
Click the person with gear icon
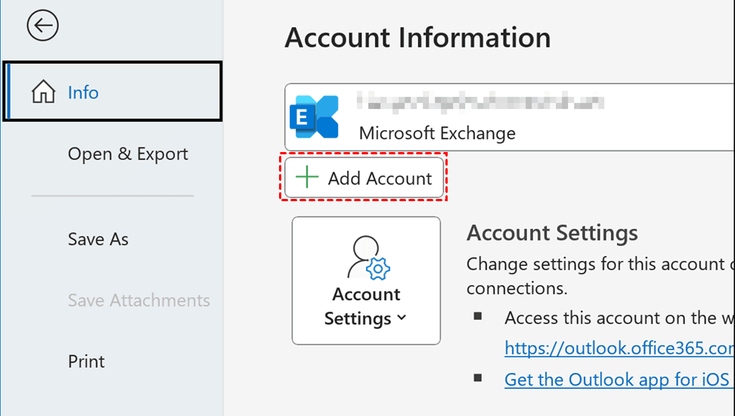[369, 258]
